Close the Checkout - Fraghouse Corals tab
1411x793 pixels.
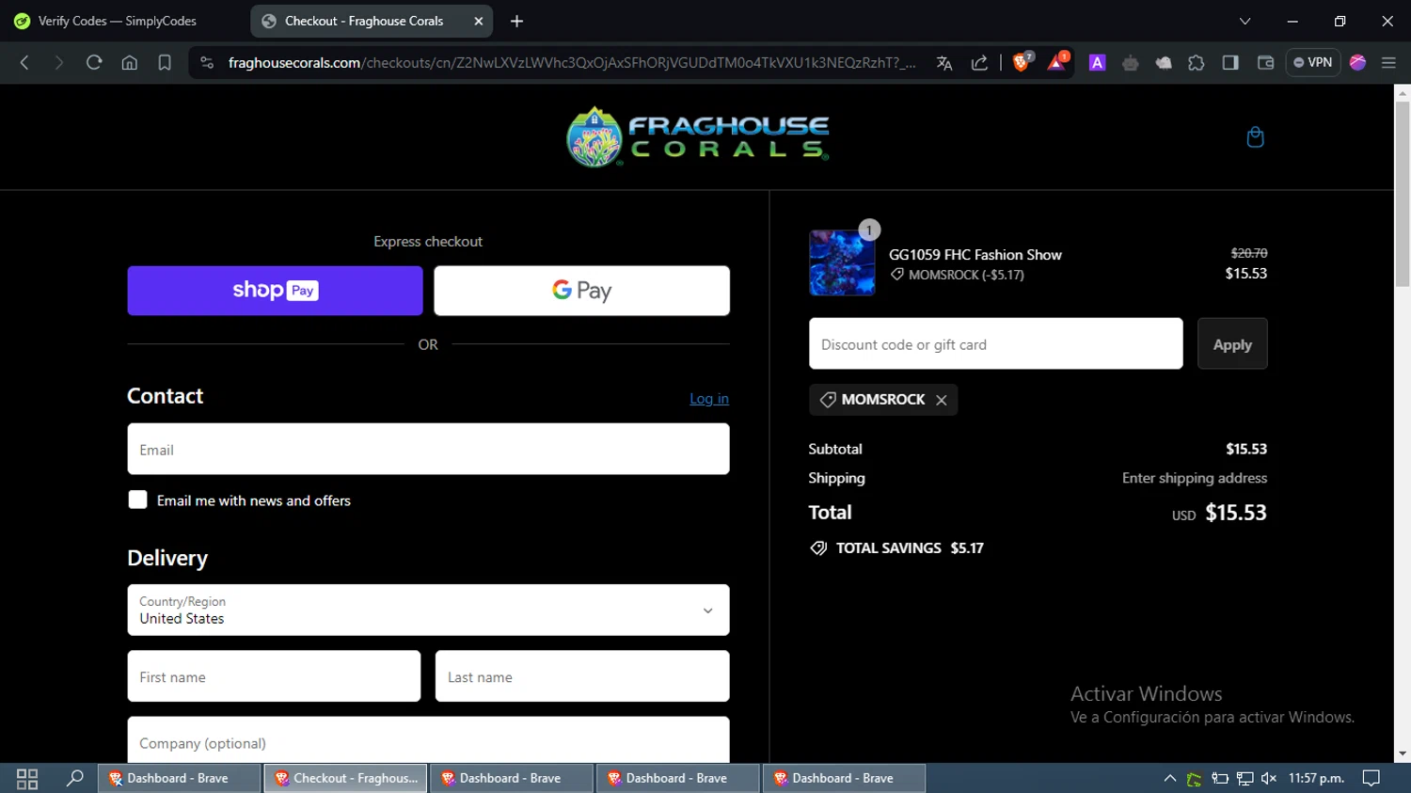pyautogui.click(x=478, y=21)
